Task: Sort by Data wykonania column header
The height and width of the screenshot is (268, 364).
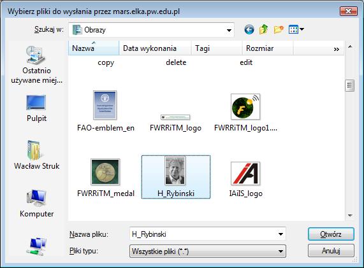Action: [x=155, y=48]
